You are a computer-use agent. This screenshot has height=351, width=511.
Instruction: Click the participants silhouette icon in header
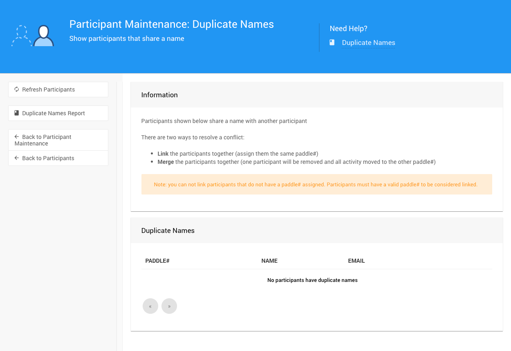tap(33, 36)
